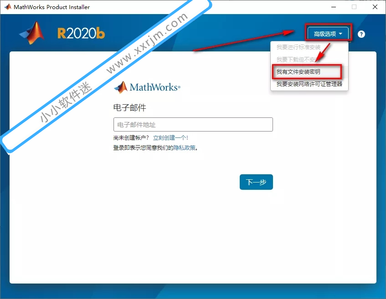Close the MathWorks Product Installer window
The image size is (386, 299).
(375, 7)
